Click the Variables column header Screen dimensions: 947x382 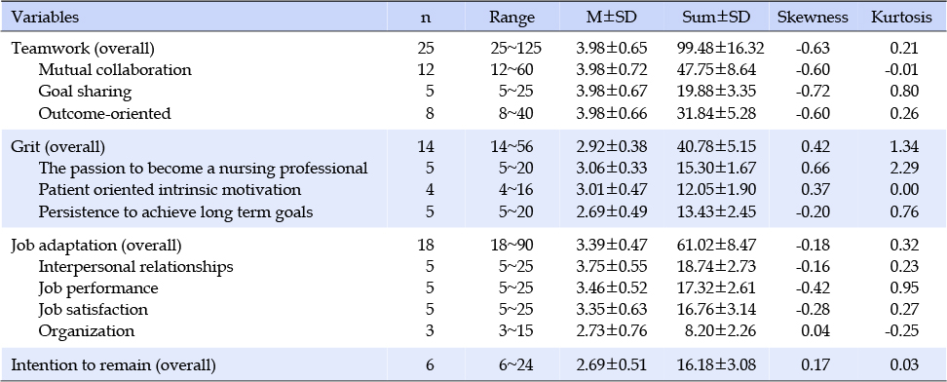click(45, 17)
